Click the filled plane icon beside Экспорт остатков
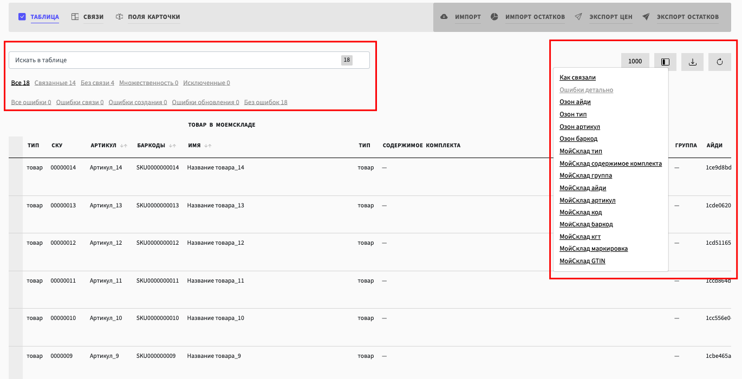742x379 pixels. click(x=646, y=17)
